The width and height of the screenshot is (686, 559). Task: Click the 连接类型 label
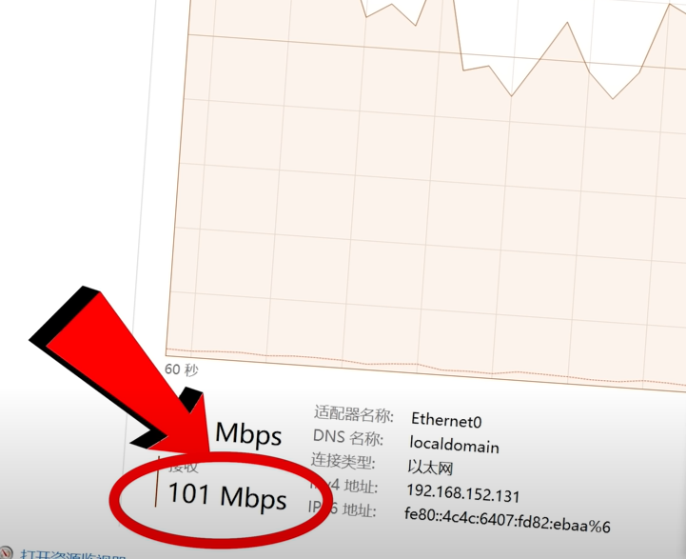[x=343, y=461]
